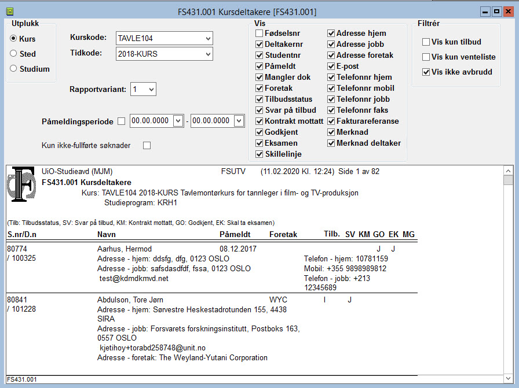Open the end date picker for Påmeldingsperiode
The height and width of the screenshot is (388, 519).
(239, 121)
